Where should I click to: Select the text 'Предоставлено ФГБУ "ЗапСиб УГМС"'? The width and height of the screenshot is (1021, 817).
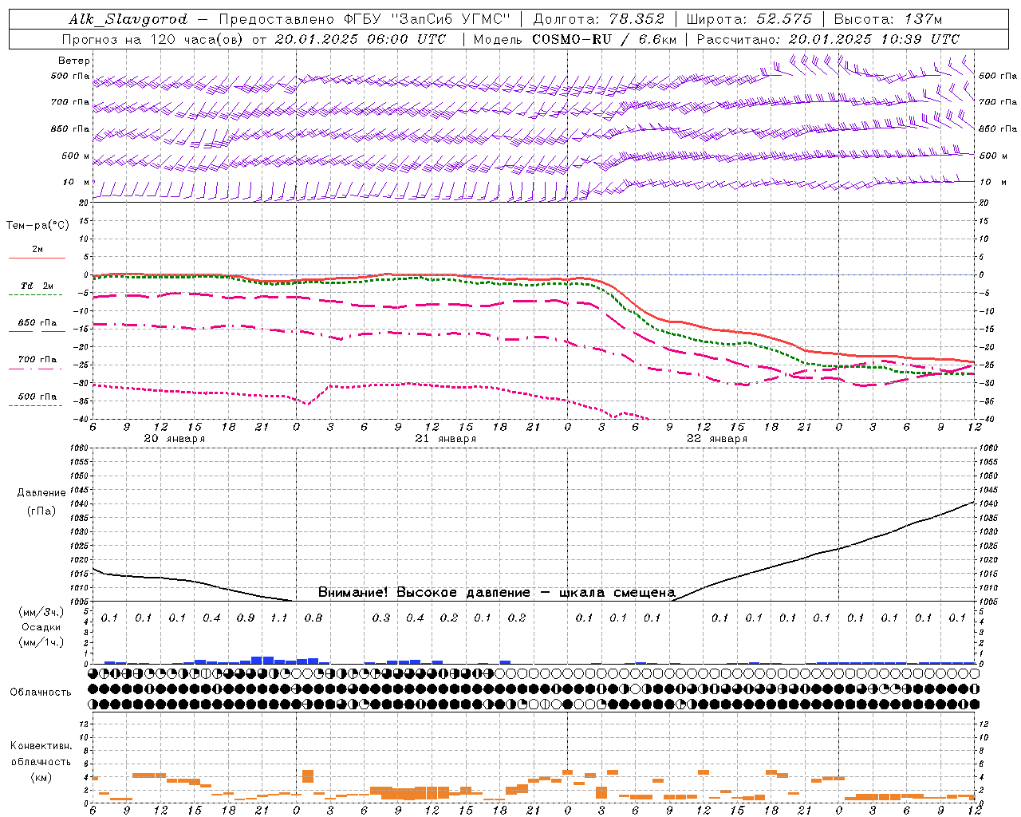[365, 19]
